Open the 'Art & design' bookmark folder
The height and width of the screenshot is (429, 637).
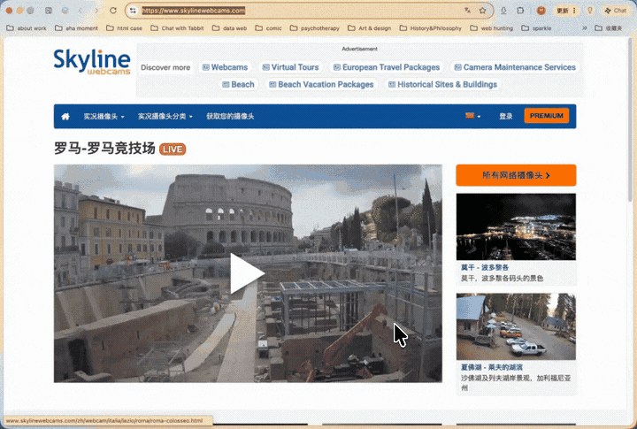370,28
